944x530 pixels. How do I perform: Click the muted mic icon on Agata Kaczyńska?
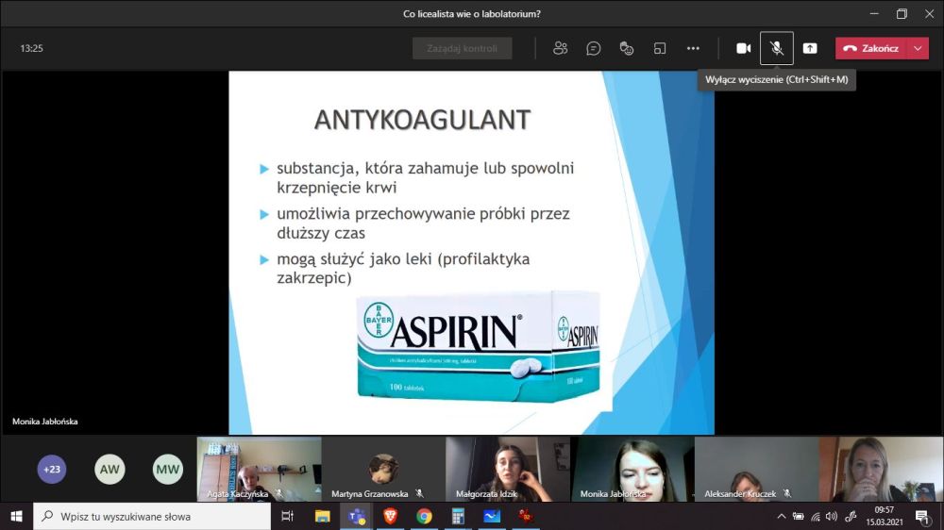[278, 493]
